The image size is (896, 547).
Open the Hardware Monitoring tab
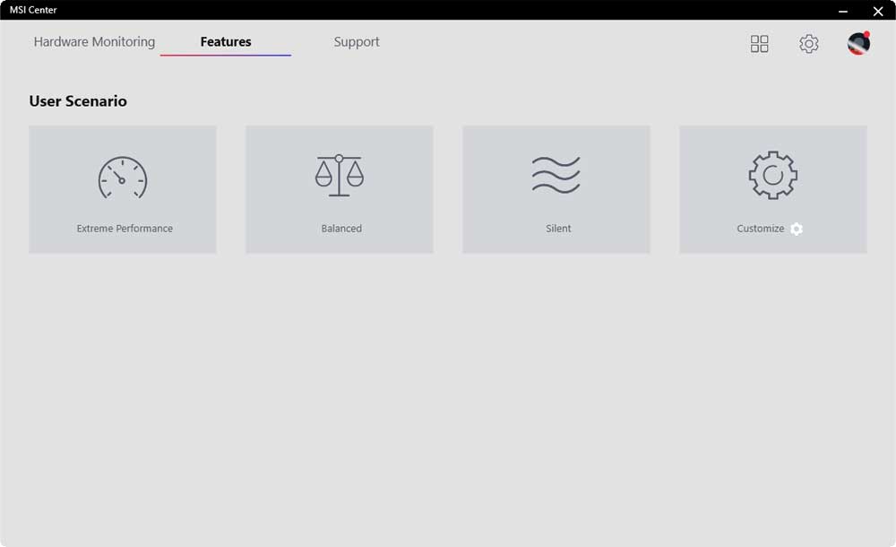(x=94, y=42)
